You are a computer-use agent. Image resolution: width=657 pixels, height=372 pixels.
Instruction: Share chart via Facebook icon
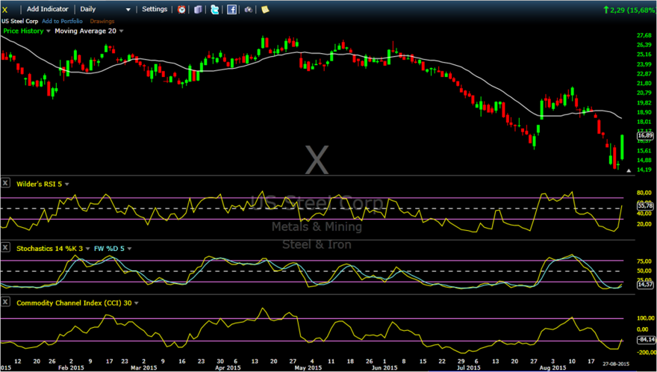click(231, 9)
